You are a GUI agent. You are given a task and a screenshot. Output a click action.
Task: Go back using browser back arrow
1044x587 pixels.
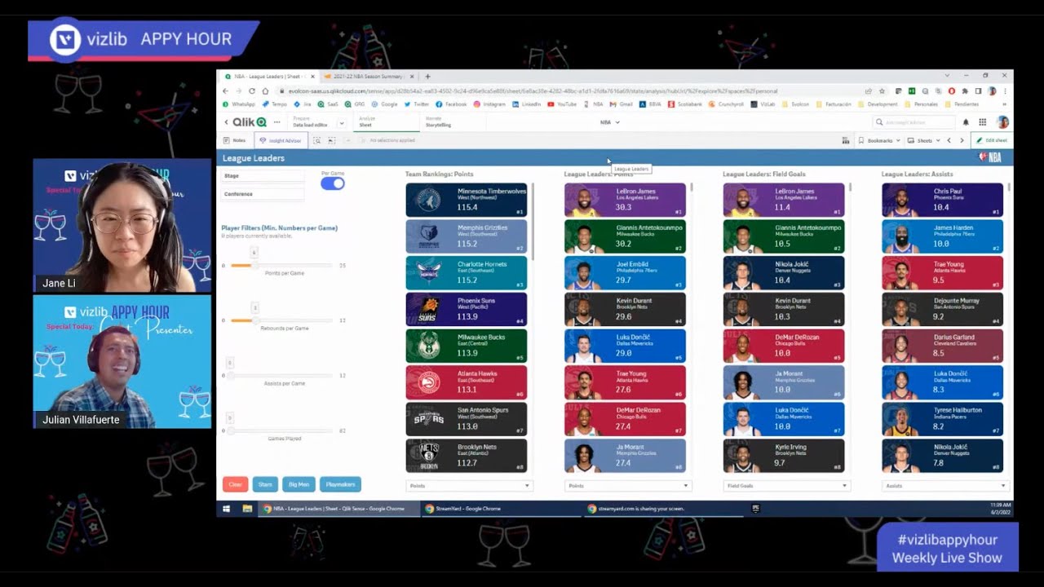226,91
